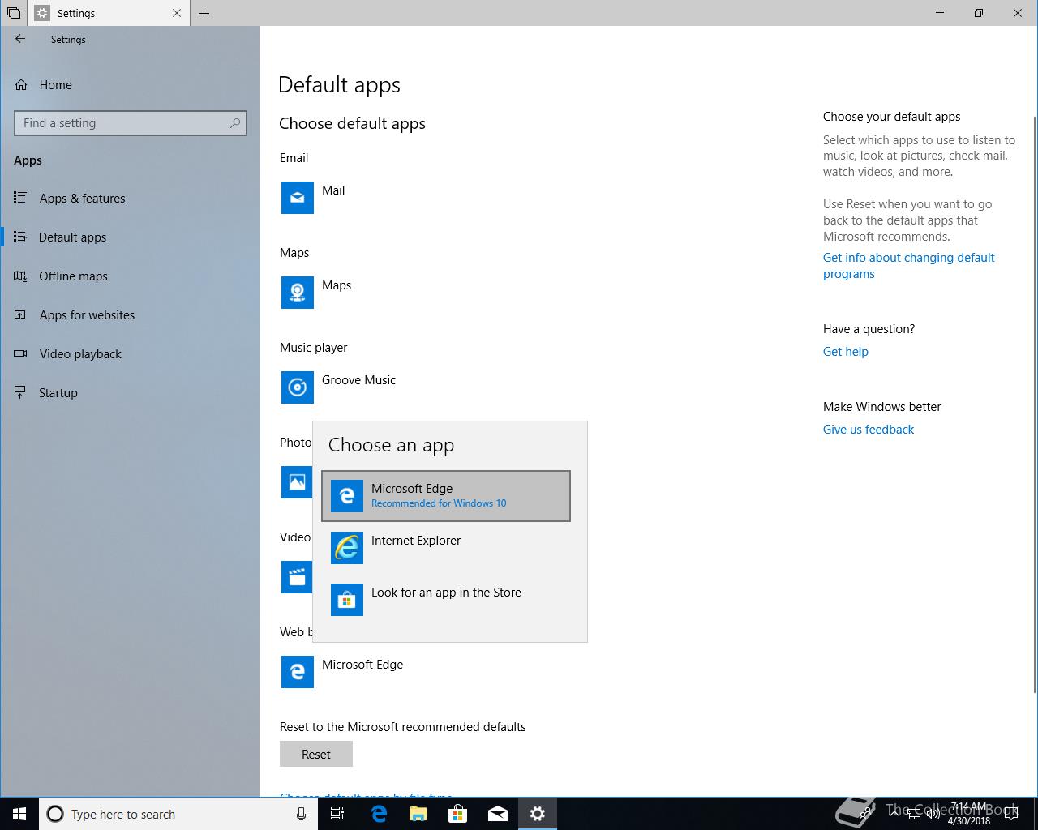The height and width of the screenshot is (830, 1038).
Task: Click the vertical scrollbar of settings page
Action: click(1034, 405)
